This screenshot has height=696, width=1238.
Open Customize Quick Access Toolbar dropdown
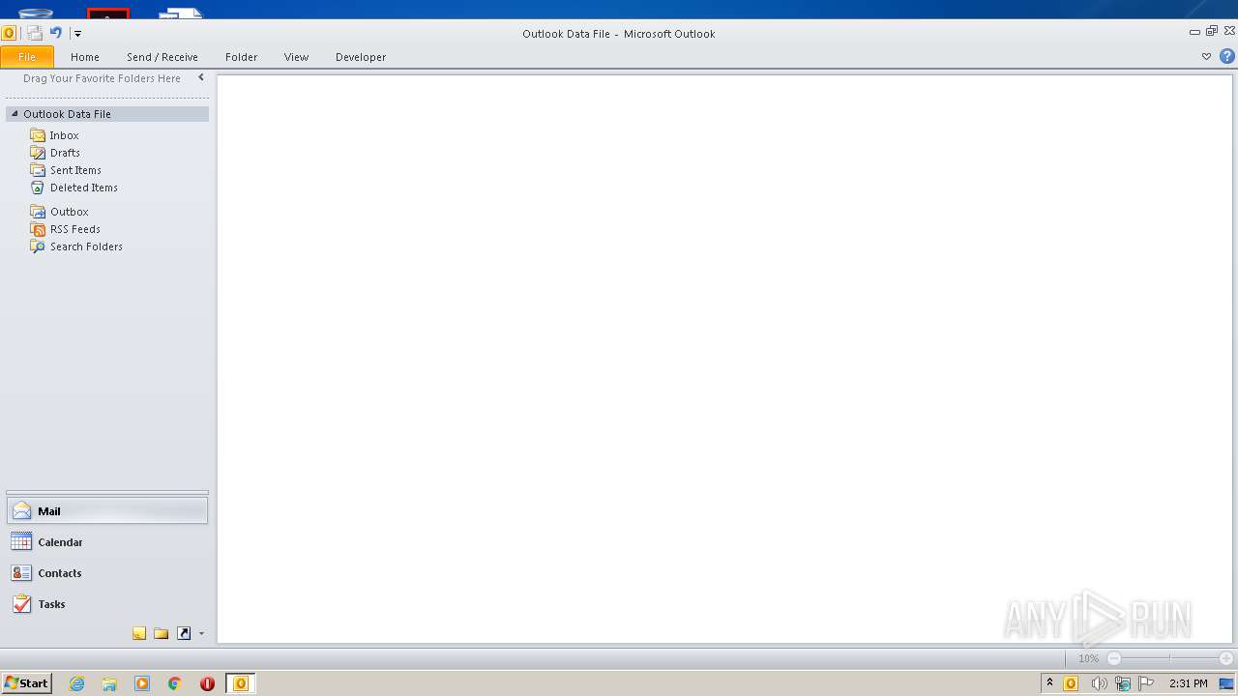(x=77, y=34)
